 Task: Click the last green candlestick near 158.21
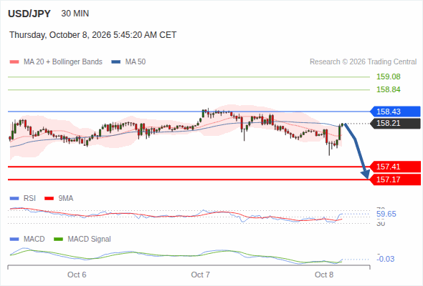[x=342, y=125]
